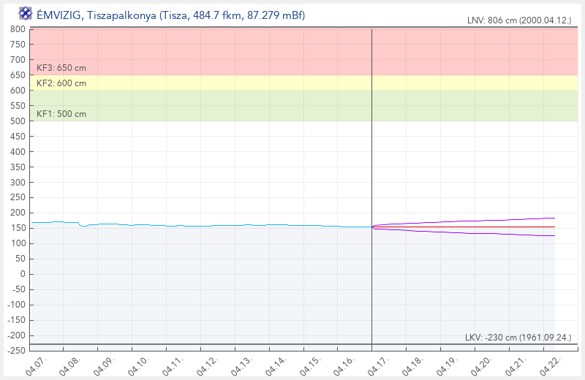Click the 800 value on the y-axis

pyautogui.click(x=18, y=29)
